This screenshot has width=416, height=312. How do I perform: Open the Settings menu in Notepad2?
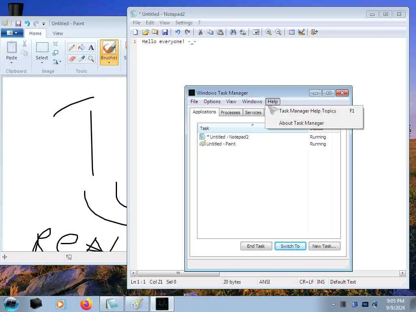pyautogui.click(x=184, y=23)
